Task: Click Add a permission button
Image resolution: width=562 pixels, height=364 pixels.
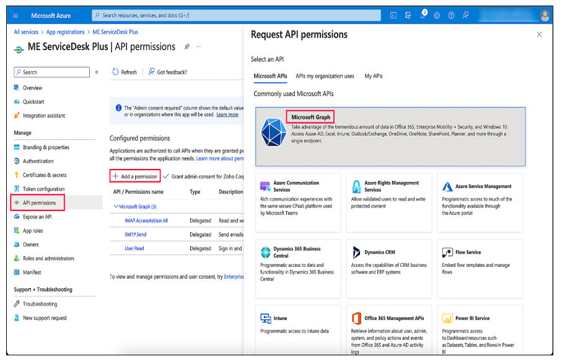Action: 135,176
